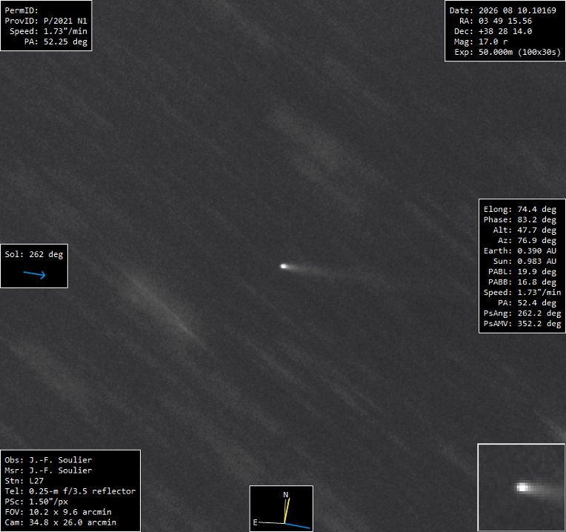Click the 'Alt: 47.7 deg' line
The image size is (566, 532).
click(x=525, y=230)
